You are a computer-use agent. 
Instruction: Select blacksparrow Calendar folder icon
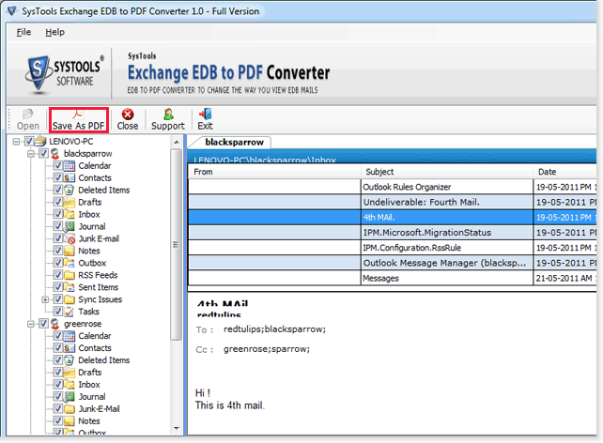click(70, 166)
